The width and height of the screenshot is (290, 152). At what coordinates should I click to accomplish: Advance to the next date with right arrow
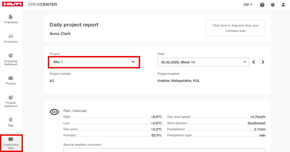click(x=263, y=62)
